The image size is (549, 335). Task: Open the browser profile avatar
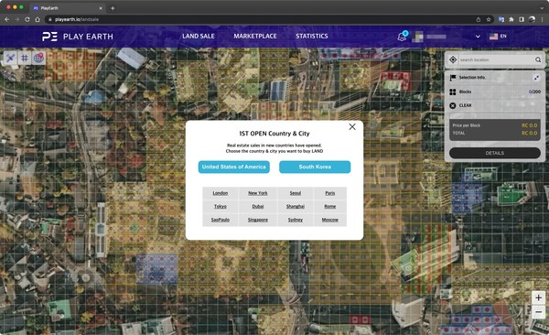tap(532, 19)
